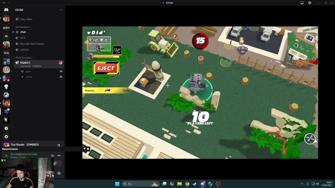Select Küpkürt voice channel
The width and height of the screenshot is (335, 188).
[39, 64]
